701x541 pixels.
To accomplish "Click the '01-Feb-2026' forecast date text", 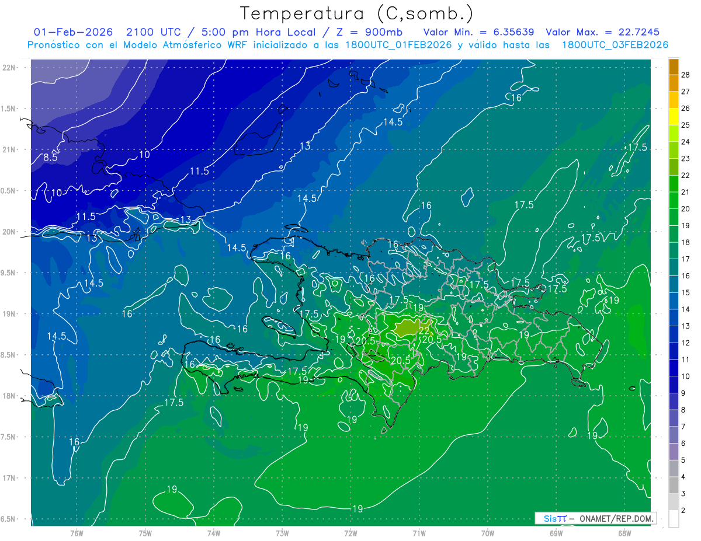I will [x=74, y=32].
